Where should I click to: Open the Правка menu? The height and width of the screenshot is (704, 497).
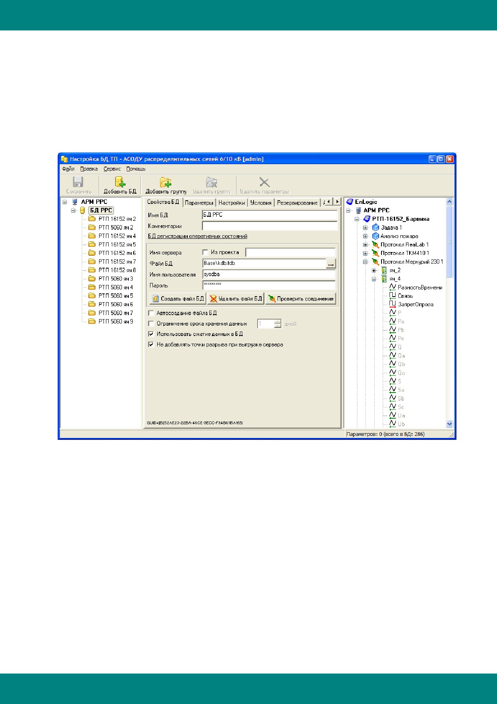click(89, 169)
